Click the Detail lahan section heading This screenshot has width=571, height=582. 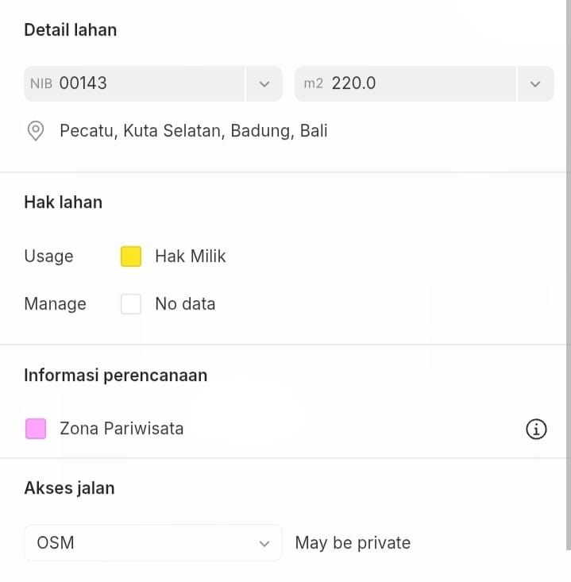(x=70, y=30)
